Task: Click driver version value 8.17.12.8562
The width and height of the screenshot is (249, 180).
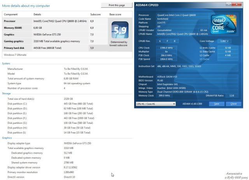Action: tap(70, 167)
